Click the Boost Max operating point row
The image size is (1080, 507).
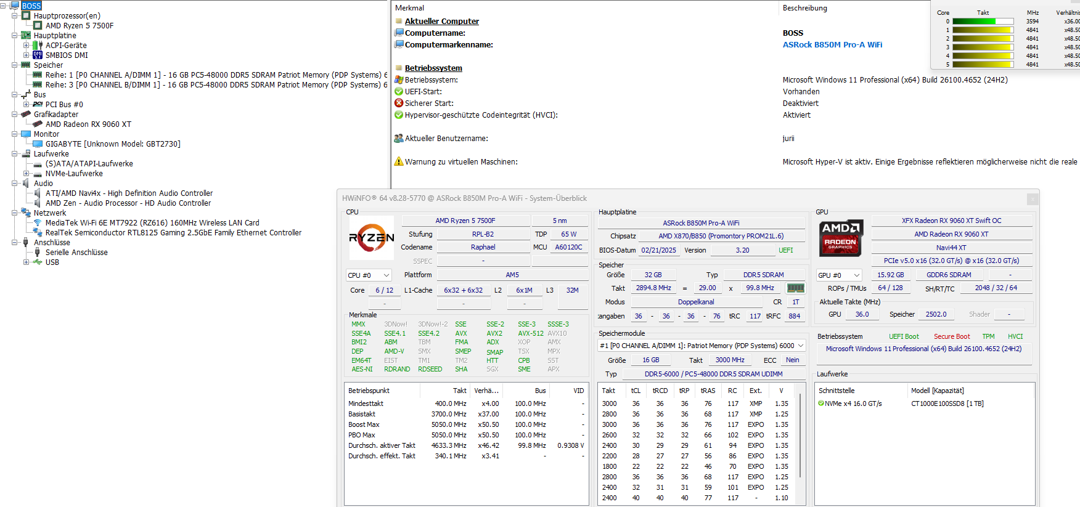click(x=466, y=424)
